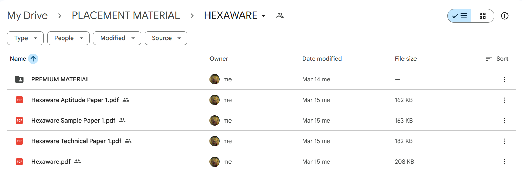Select Hexaware Technical Paper 1.pdf

[76, 141]
